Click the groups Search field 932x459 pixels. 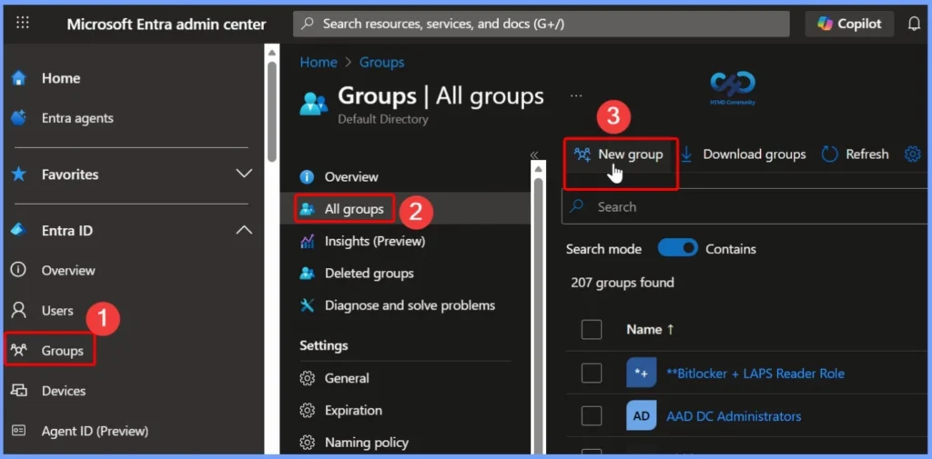745,206
